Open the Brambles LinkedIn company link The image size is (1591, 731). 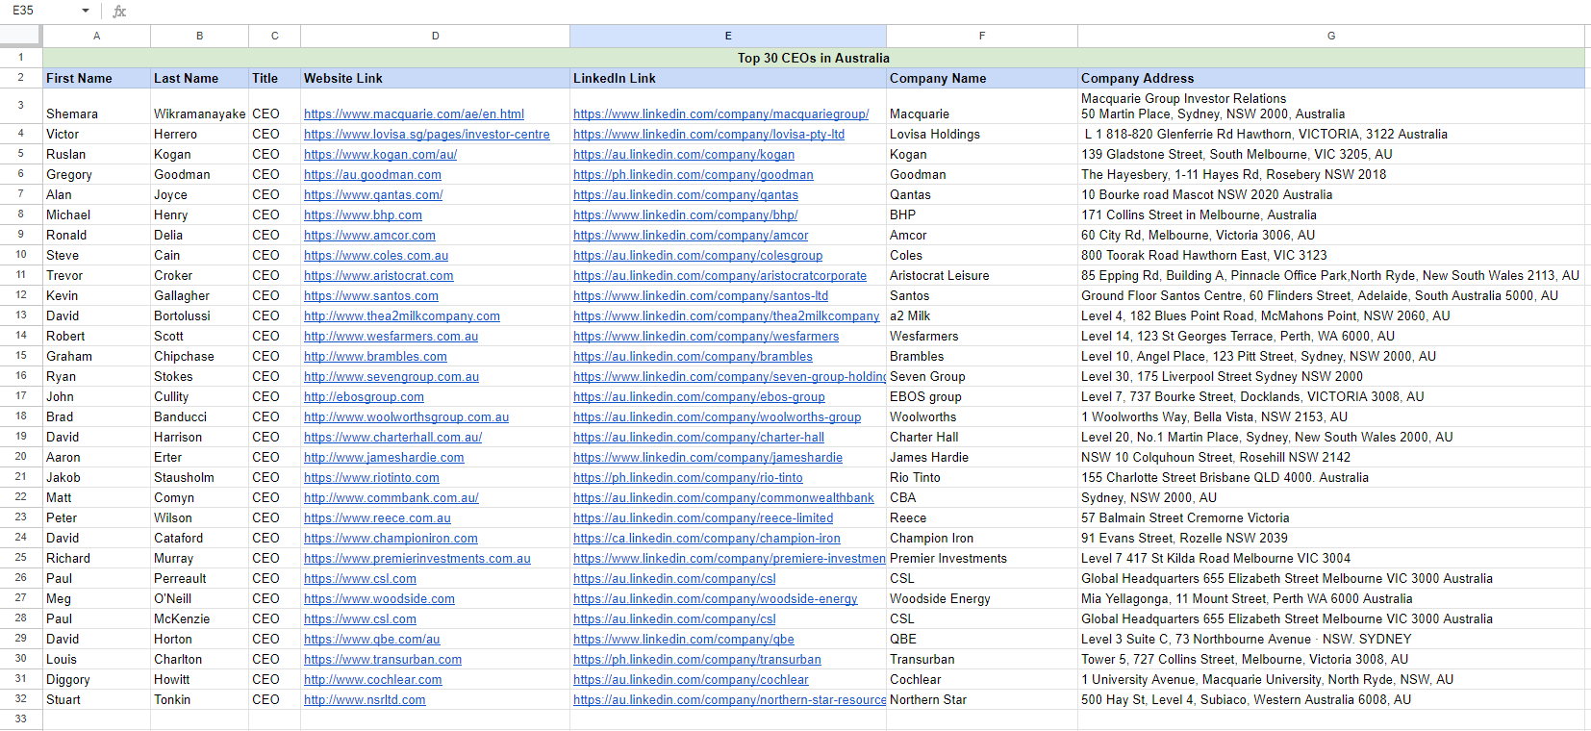(693, 357)
